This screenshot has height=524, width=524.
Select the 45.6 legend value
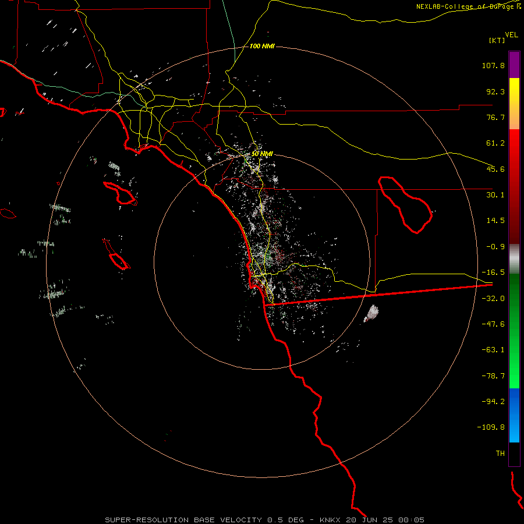click(495, 169)
